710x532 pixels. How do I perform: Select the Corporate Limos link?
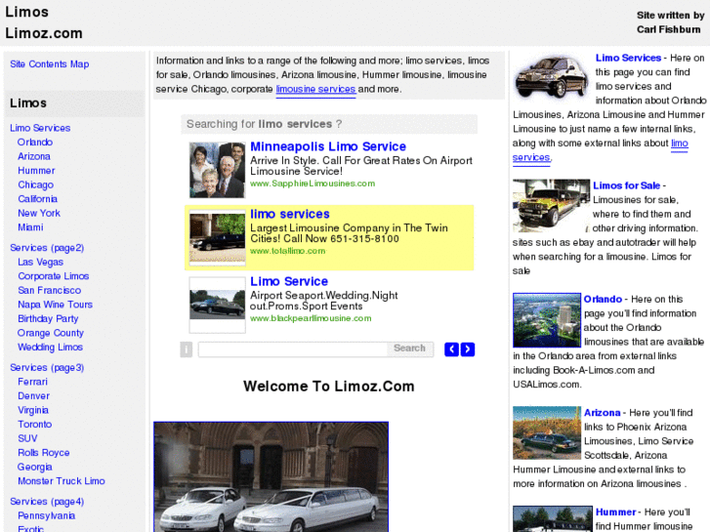click(x=54, y=275)
